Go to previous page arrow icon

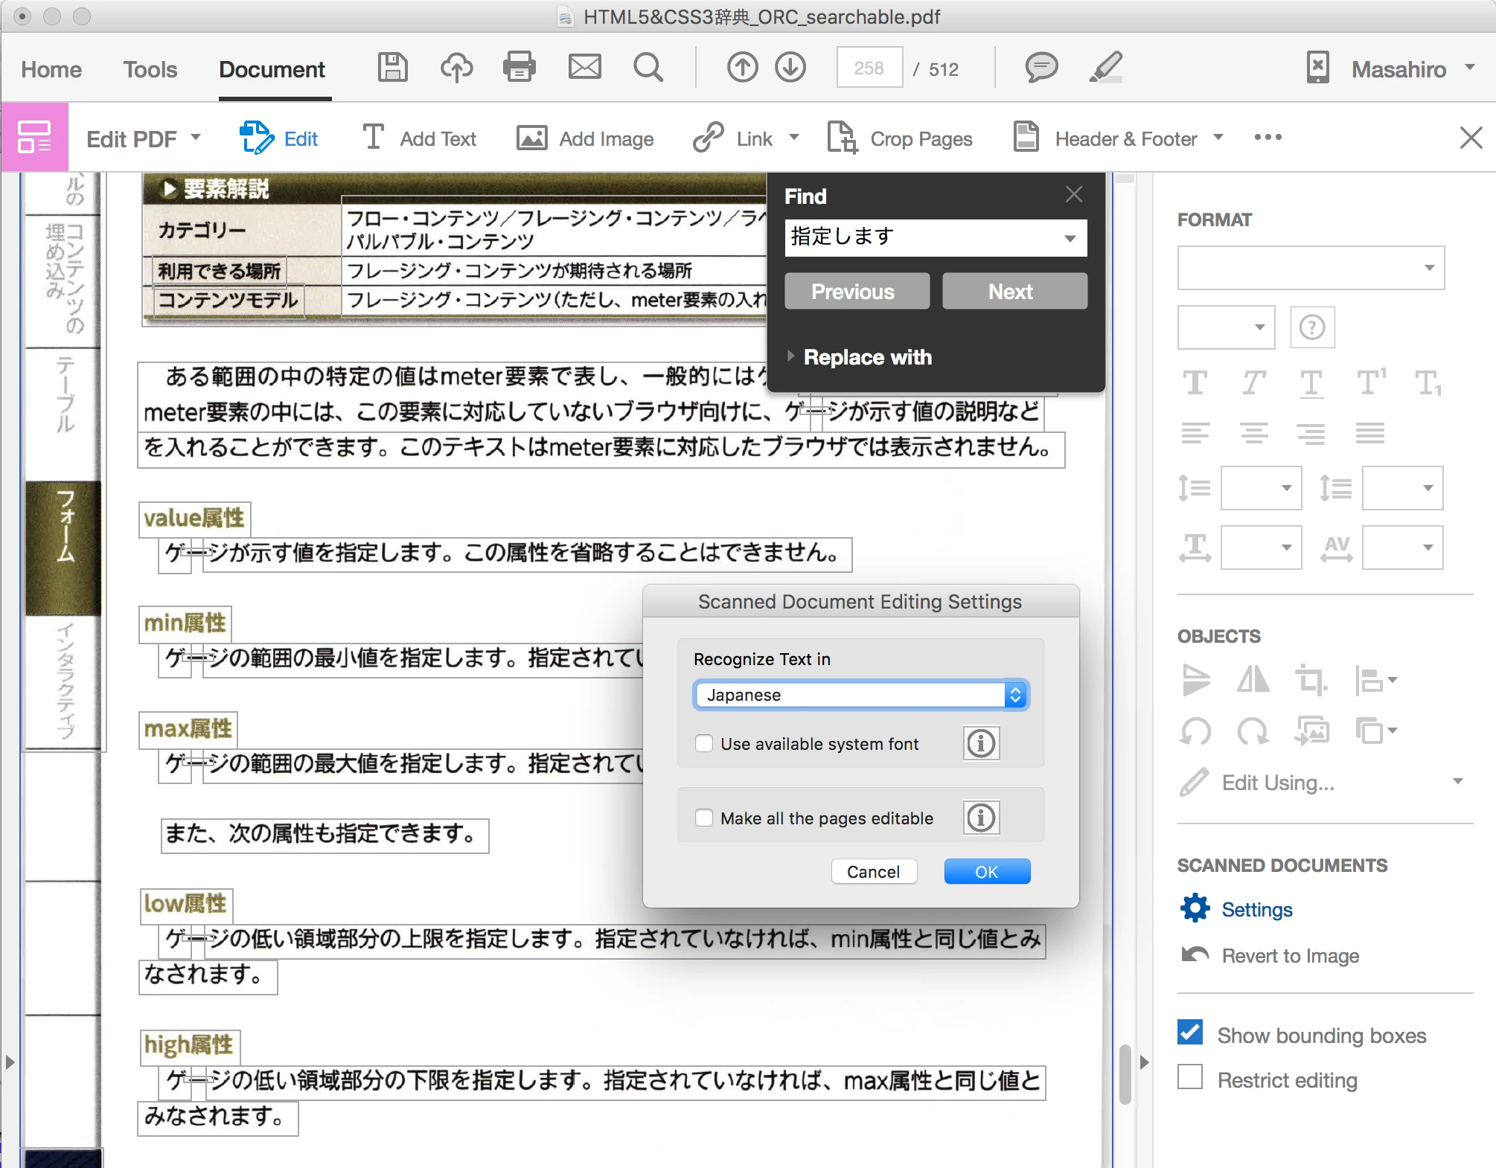[742, 68]
